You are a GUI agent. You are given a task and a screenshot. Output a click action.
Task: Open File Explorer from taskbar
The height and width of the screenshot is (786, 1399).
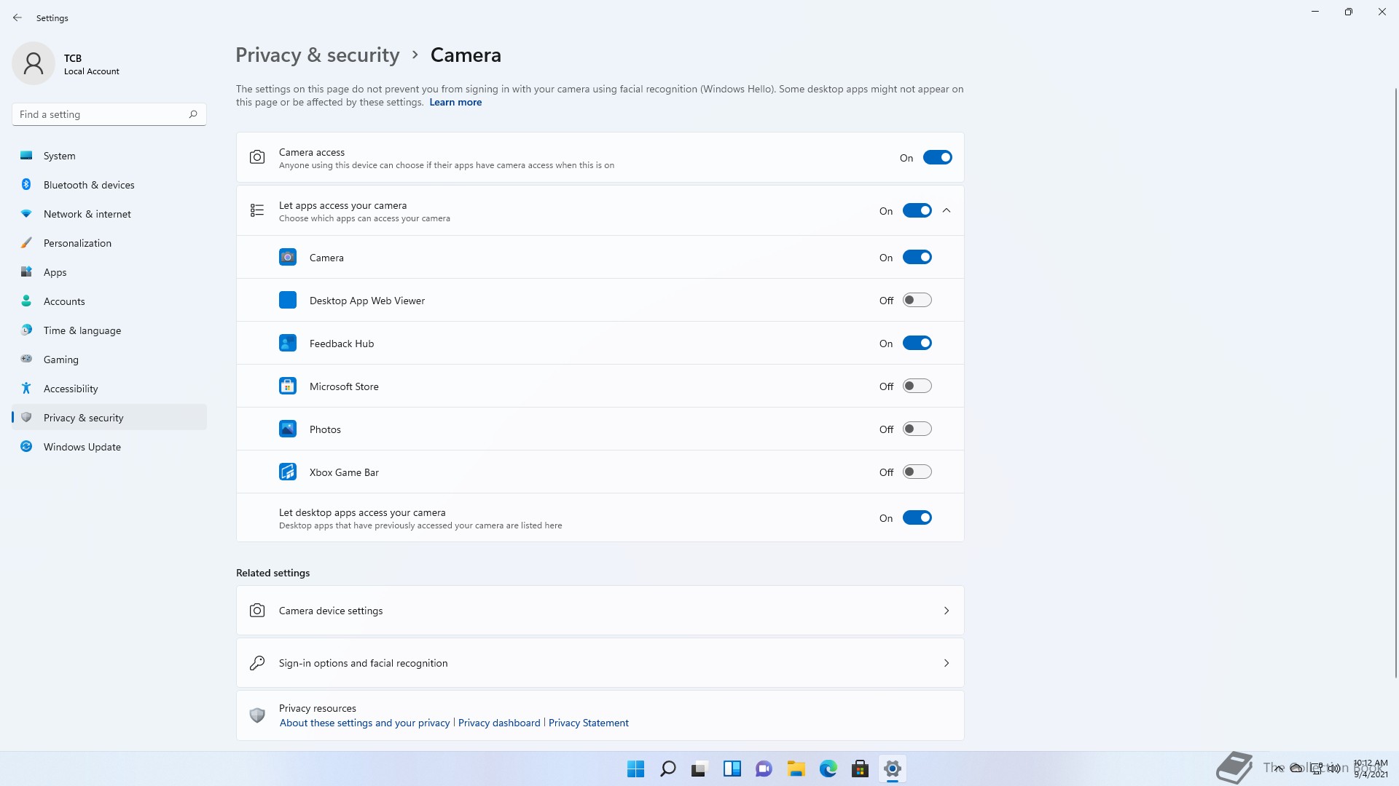pyautogui.click(x=796, y=769)
